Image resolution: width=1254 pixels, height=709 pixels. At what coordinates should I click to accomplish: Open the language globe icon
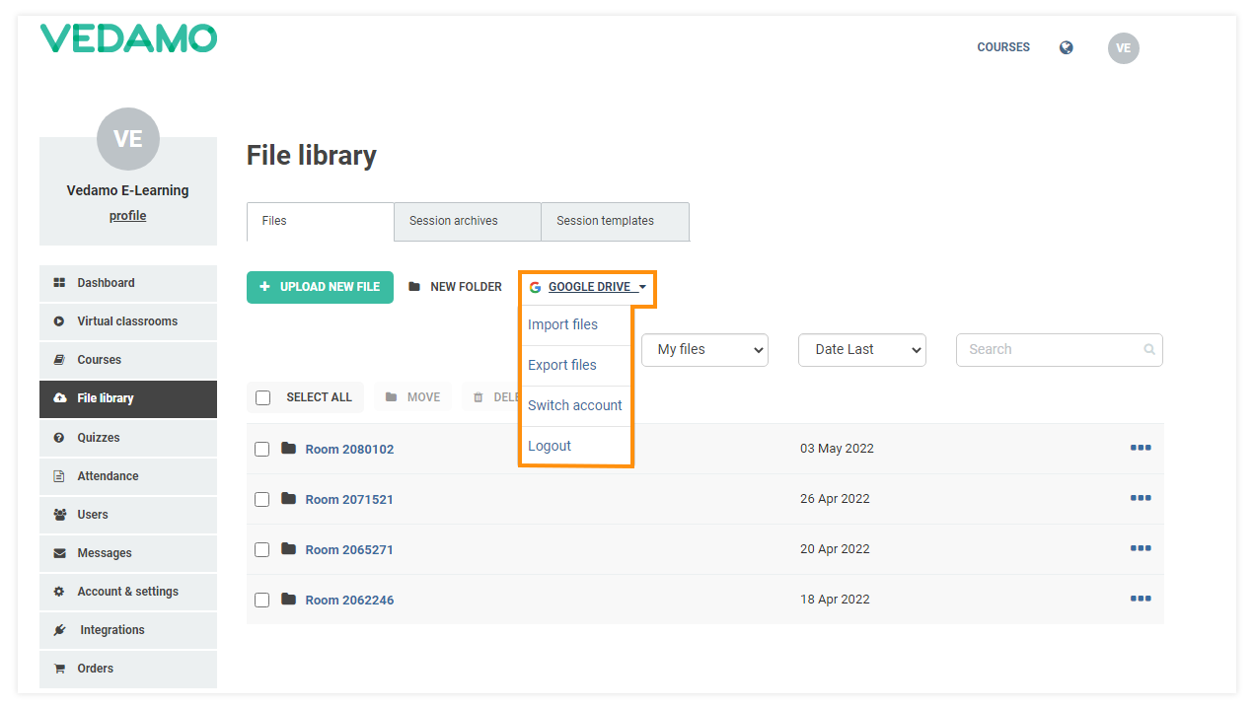(x=1067, y=47)
